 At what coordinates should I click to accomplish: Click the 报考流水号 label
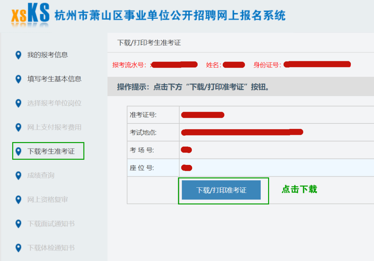129,65
